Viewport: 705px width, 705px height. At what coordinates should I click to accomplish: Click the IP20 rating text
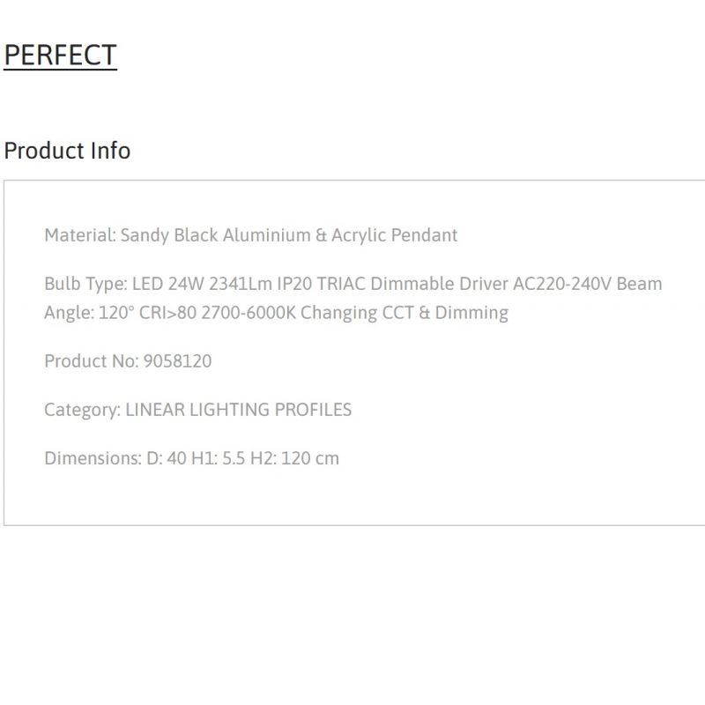coord(294,284)
